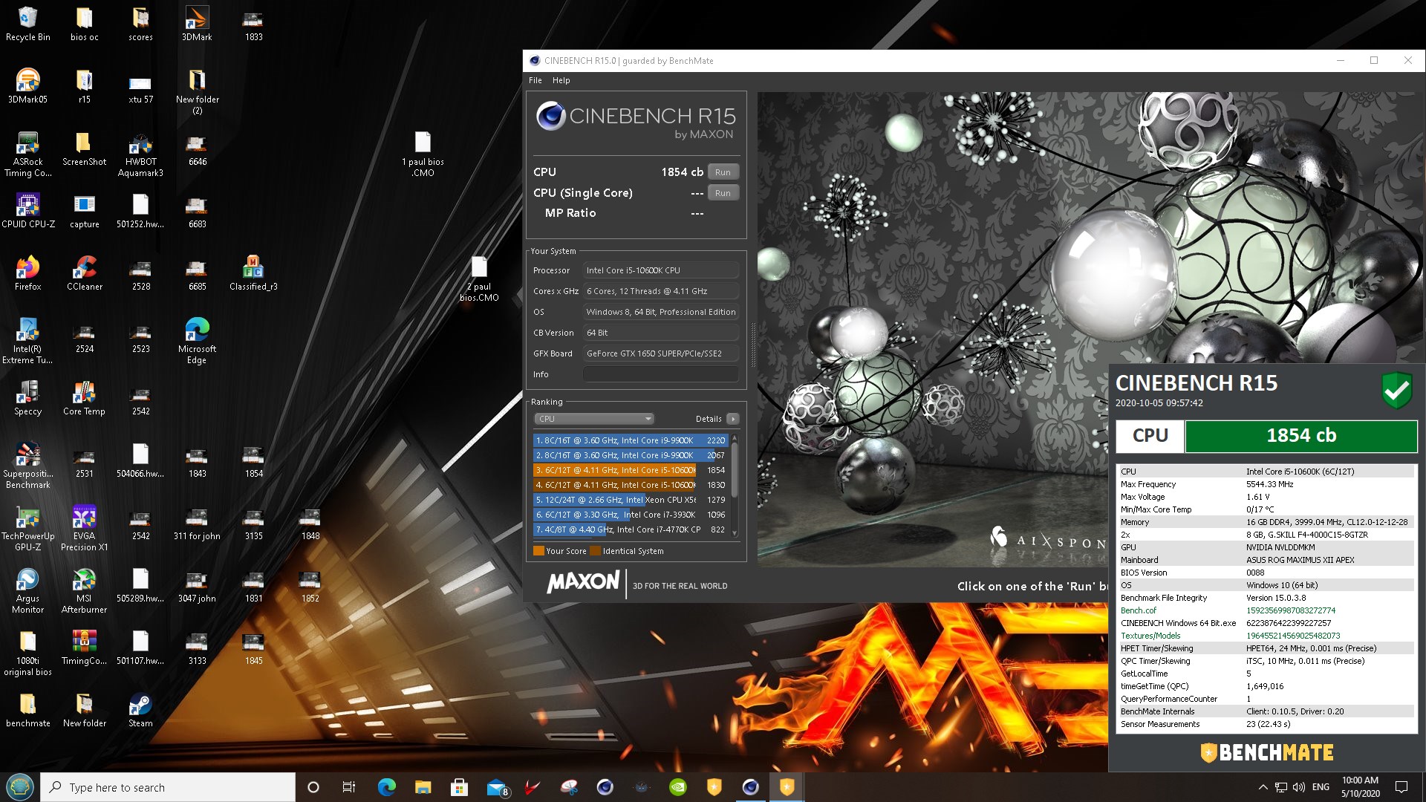1426x802 pixels.
Task: Open Core Temp desktop shortcut
Action: coord(84,398)
